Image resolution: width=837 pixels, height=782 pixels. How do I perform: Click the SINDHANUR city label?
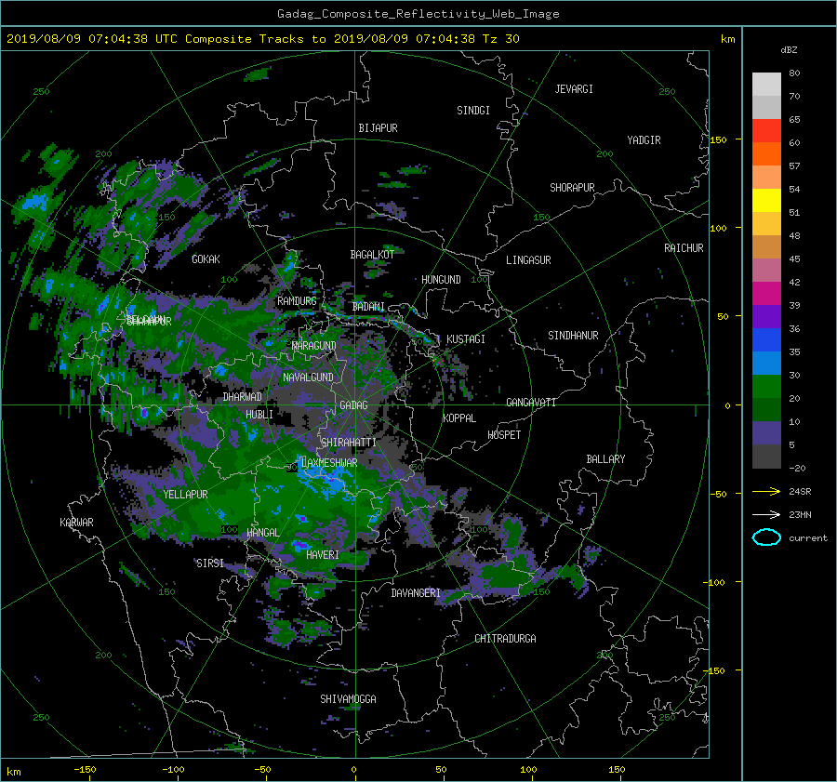(x=573, y=336)
